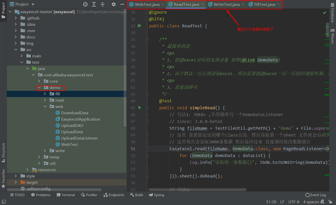The width and height of the screenshot is (336, 205).
Task: Click the 51:39 cursor position indicator
Action: point(271,202)
